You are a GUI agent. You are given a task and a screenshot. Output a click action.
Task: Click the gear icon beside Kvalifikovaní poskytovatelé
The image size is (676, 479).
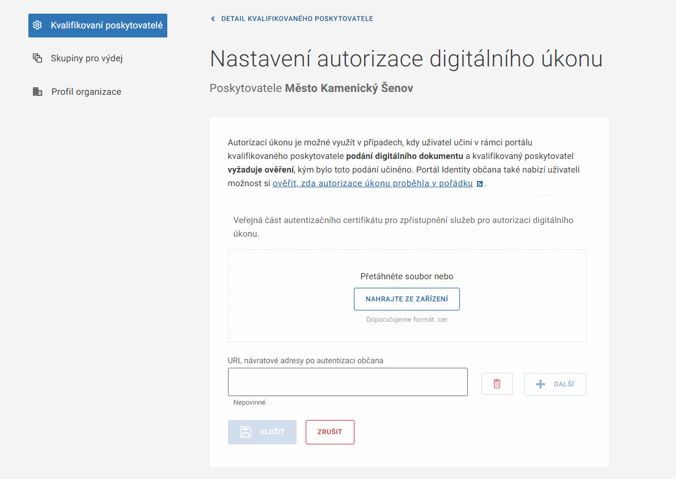click(x=37, y=25)
